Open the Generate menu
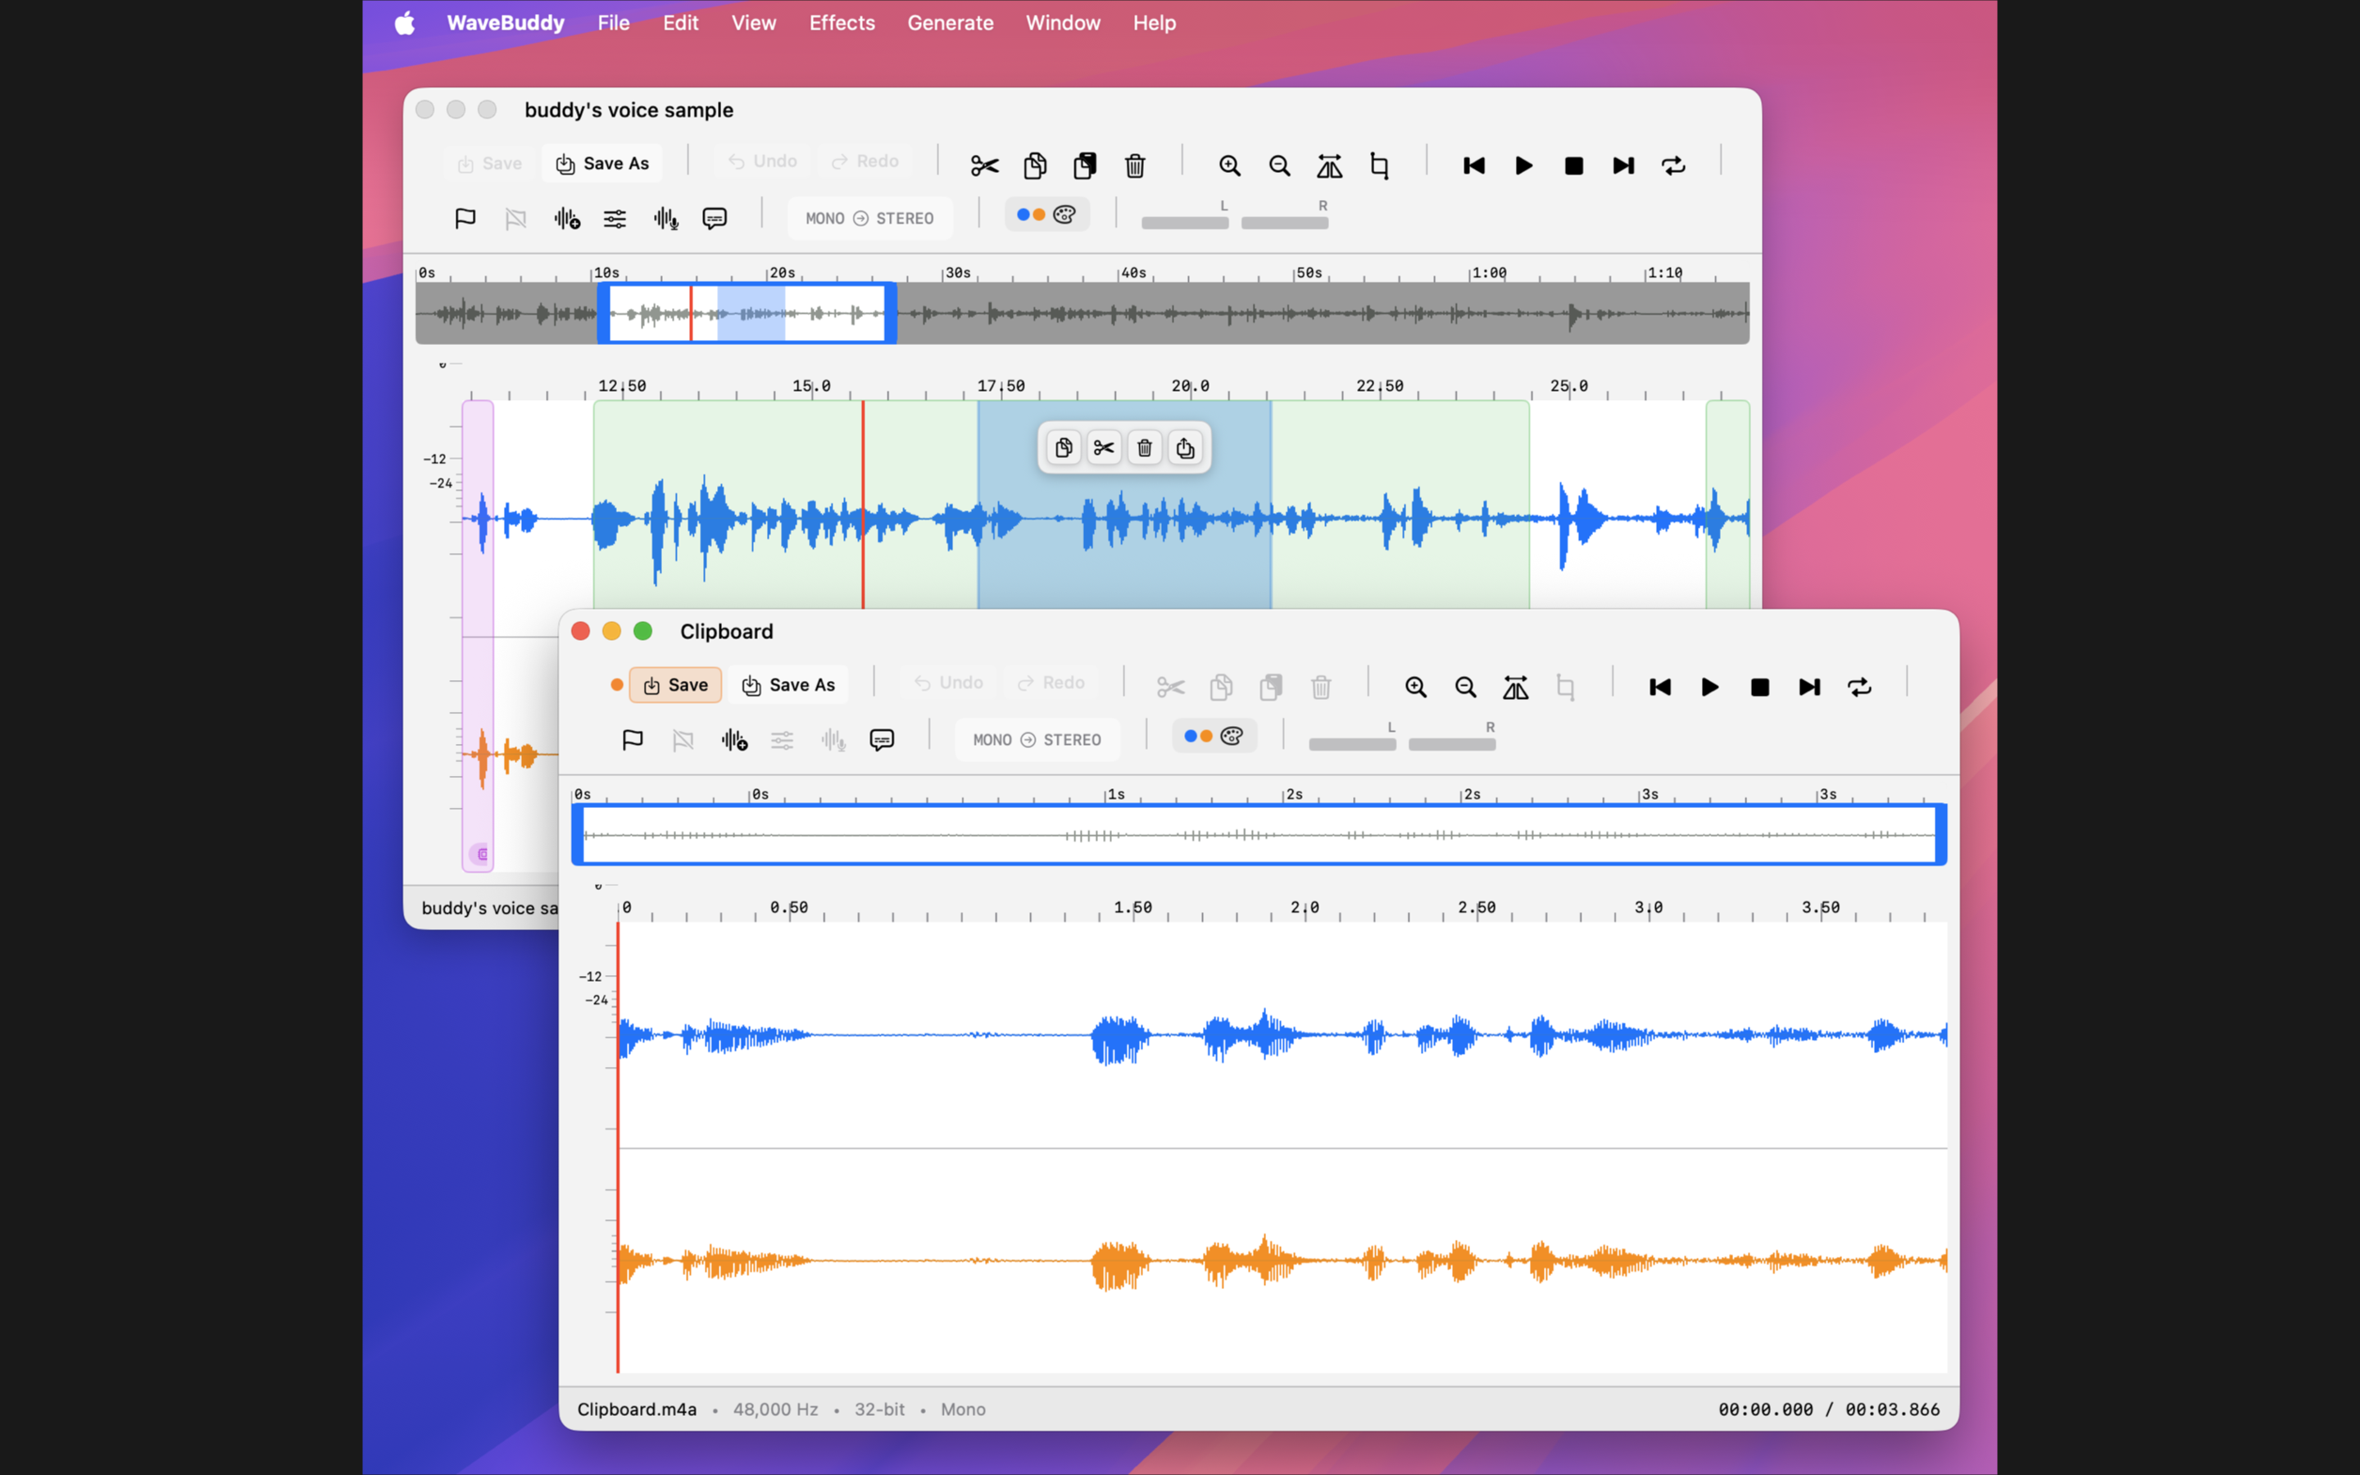Image resolution: width=2360 pixels, height=1475 pixels. tap(950, 22)
